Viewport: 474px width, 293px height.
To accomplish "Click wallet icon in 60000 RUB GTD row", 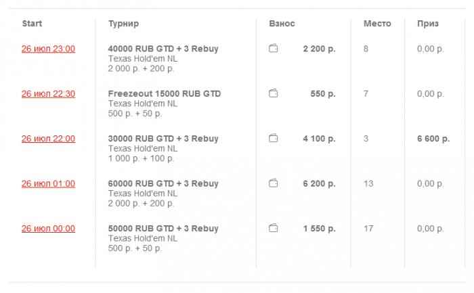I will 274,183.
